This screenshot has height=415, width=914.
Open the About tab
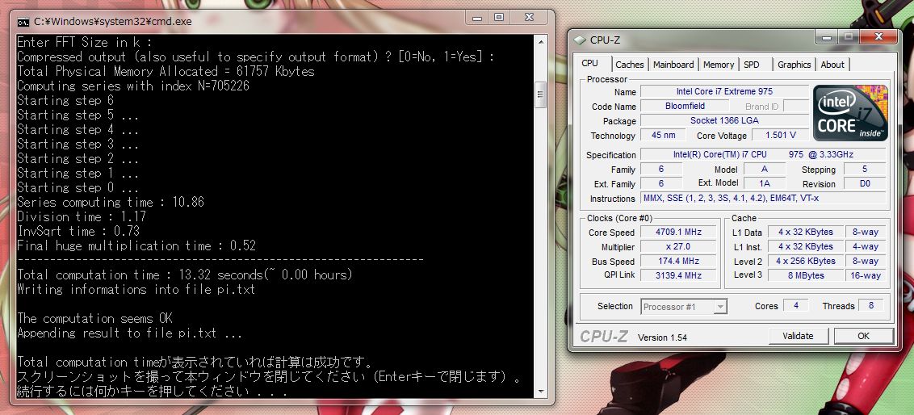pos(832,65)
